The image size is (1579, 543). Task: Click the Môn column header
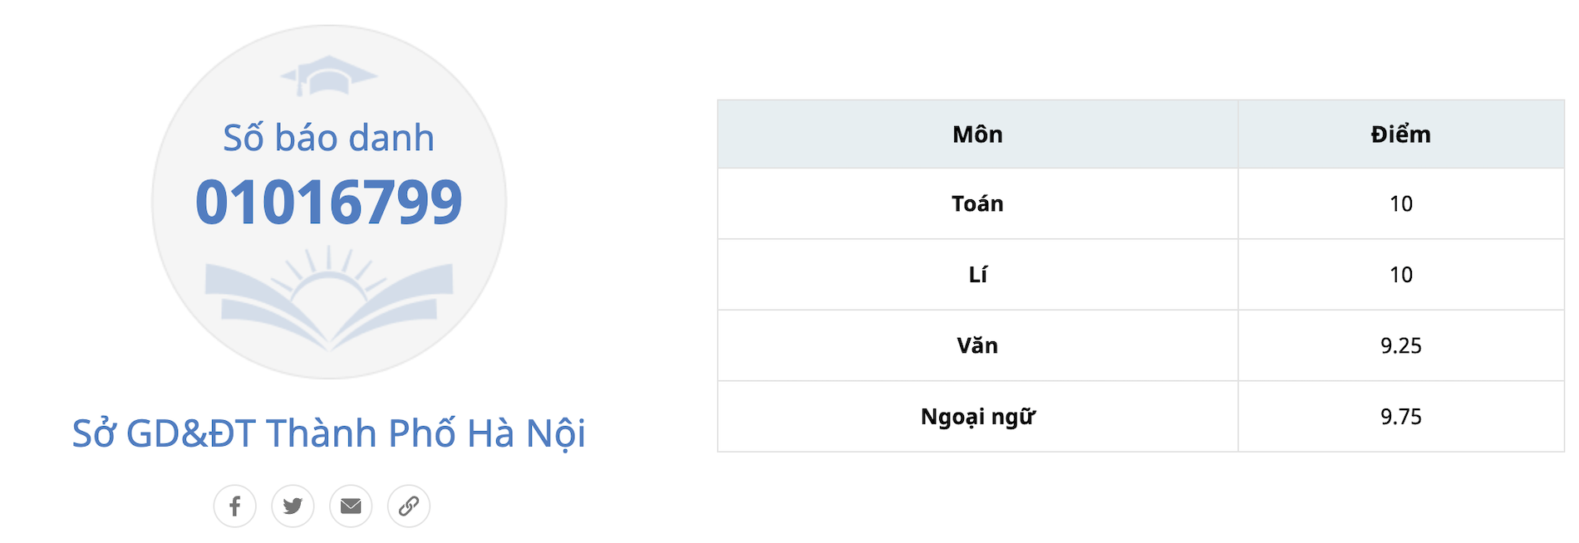click(x=977, y=135)
